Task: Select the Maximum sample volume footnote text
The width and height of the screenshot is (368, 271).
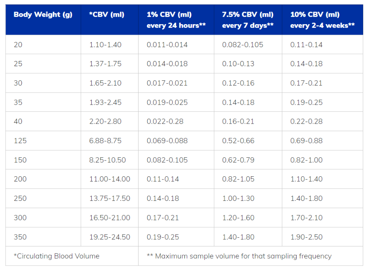Action: click(x=239, y=256)
